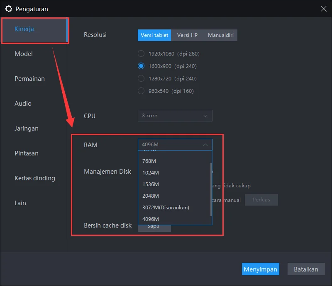Choose Versi HP resolution mode
The image size is (332, 286).
(188, 35)
